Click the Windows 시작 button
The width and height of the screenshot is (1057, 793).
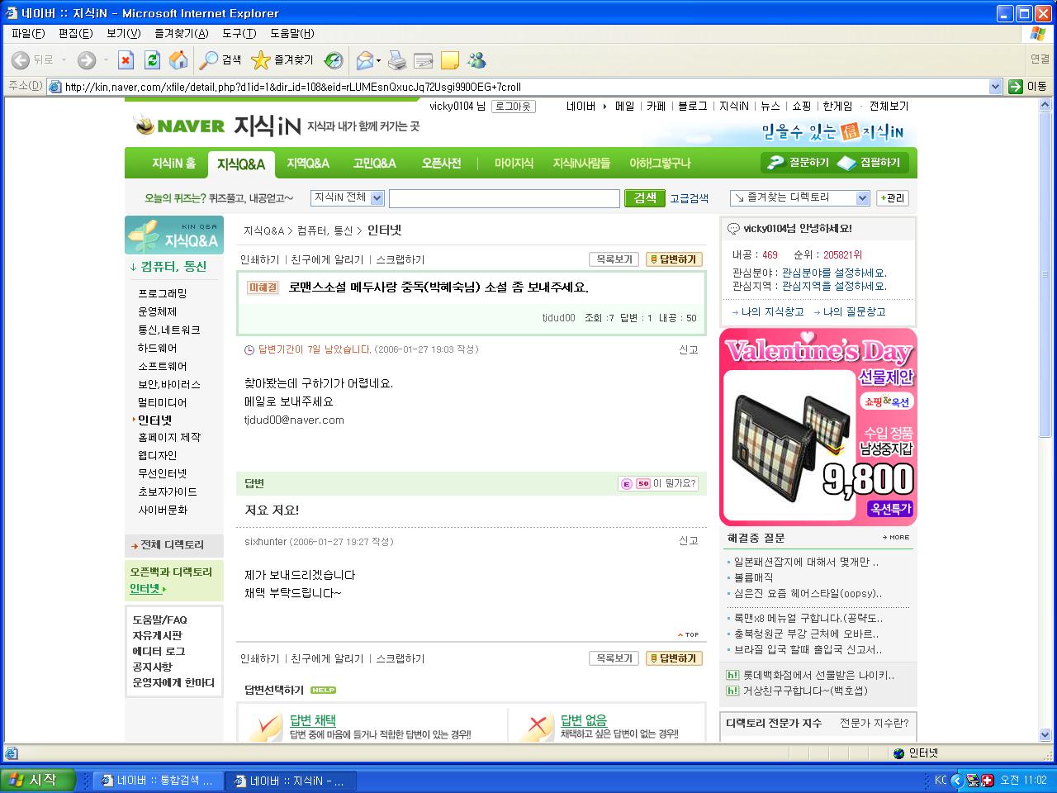[x=38, y=780]
